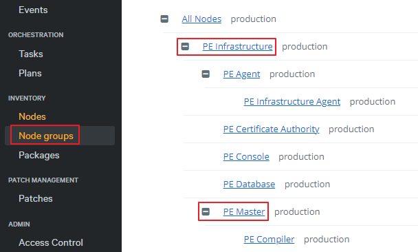Image resolution: width=418 pixels, height=252 pixels.
Task: Click the INVENTORY section heading
Action: coord(27,98)
